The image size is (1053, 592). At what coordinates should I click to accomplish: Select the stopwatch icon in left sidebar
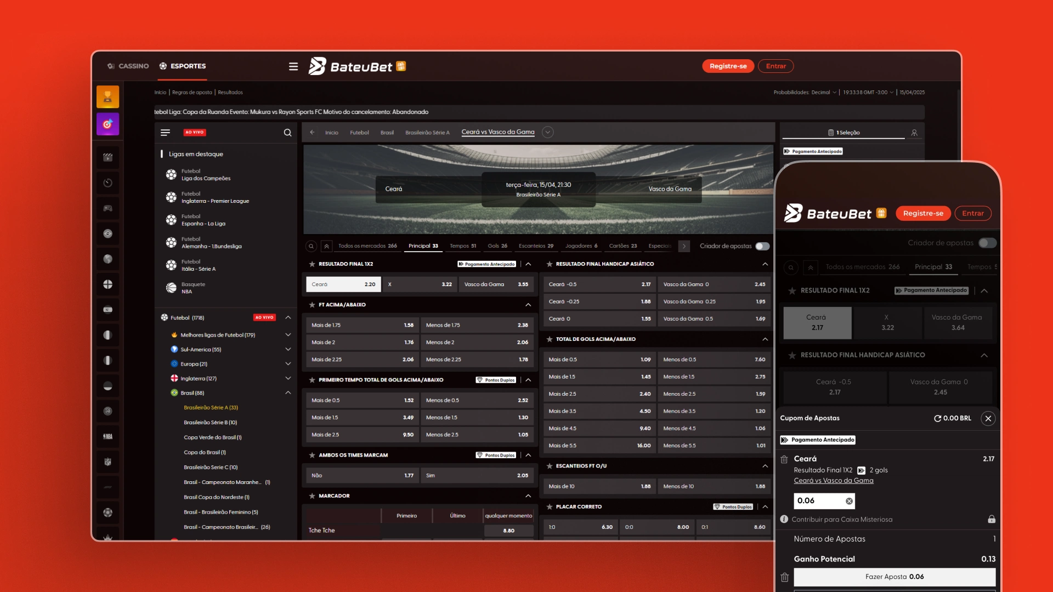point(107,183)
